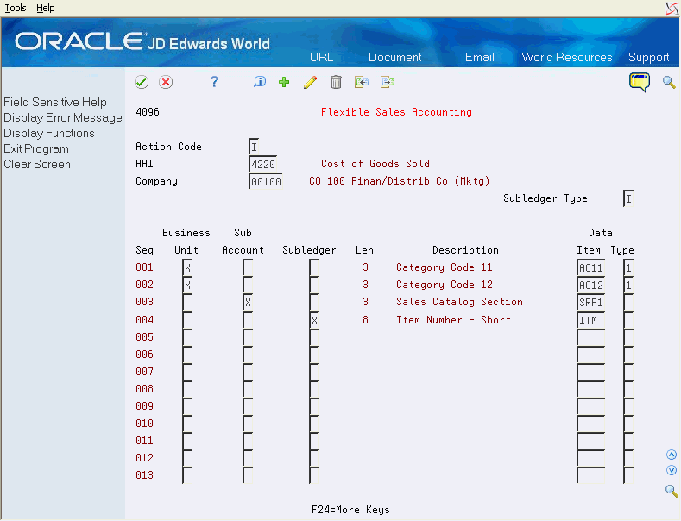Open the URL tab
This screenshot has width=681, height=521.
pyautogui.click(x=321, y=57)
